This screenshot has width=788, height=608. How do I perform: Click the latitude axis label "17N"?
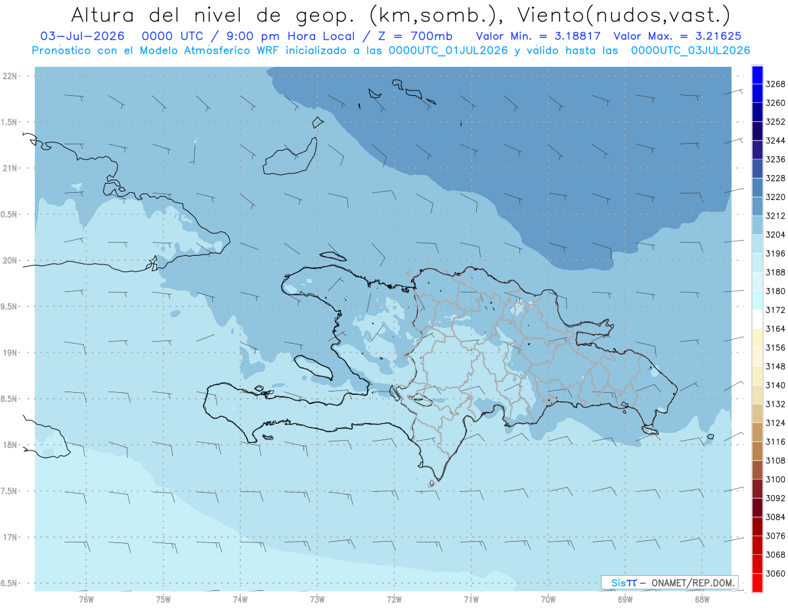coord(11,537)
